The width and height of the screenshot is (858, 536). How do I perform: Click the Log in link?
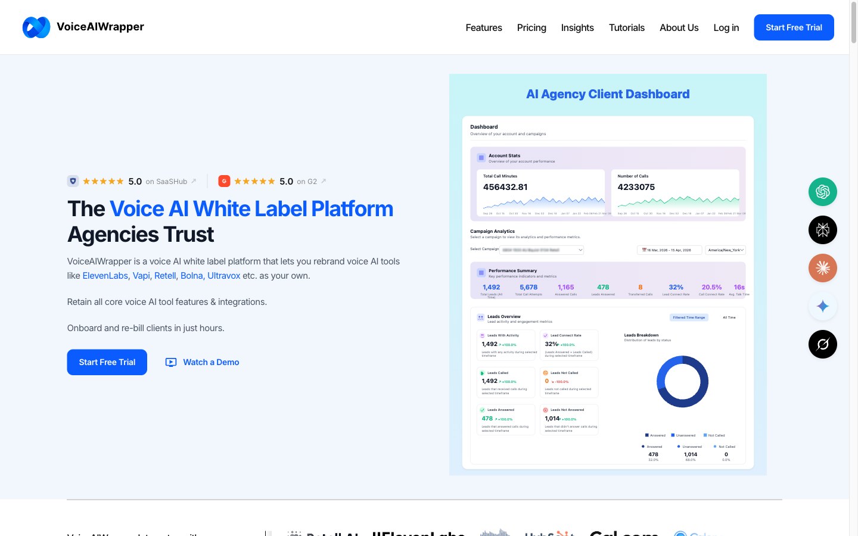(726, 27)
